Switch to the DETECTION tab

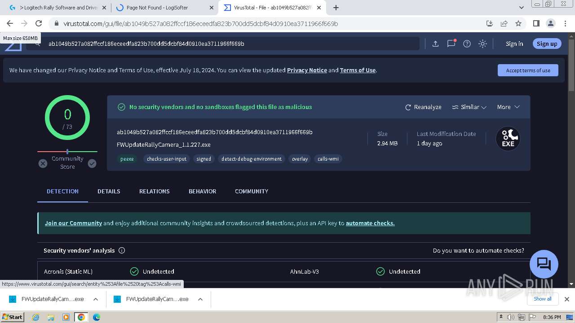[x=62, y=191]
